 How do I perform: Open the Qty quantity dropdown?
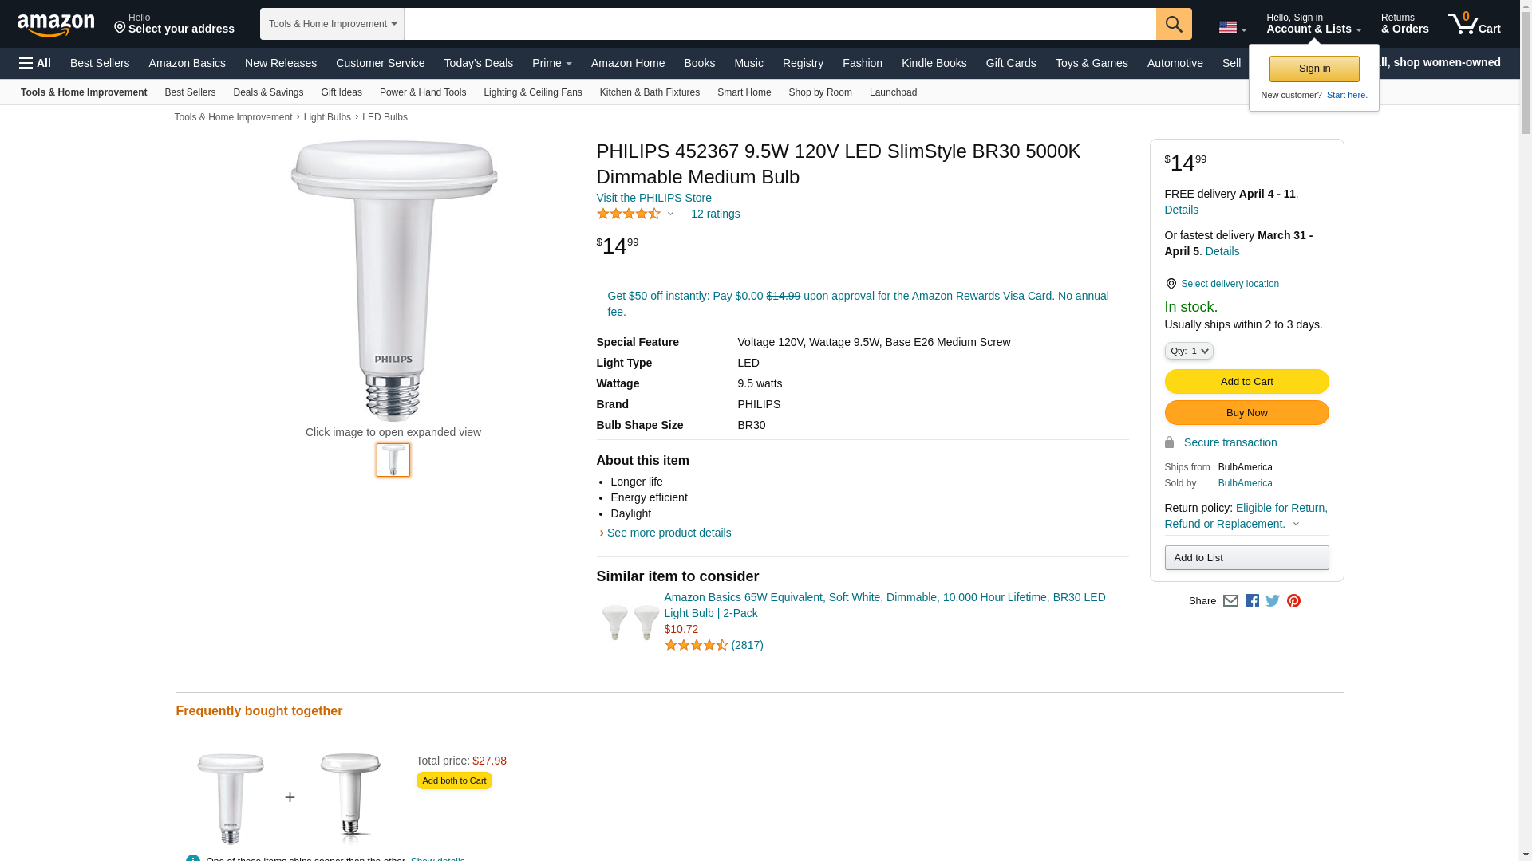[x=1188, y=351]
